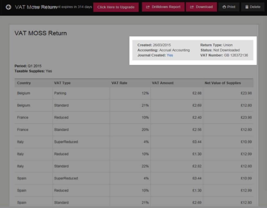The width and height of the screenshot is (267, 208).
Task: Click the VAT MOSS Return page heading
Action: click(41, 33)
